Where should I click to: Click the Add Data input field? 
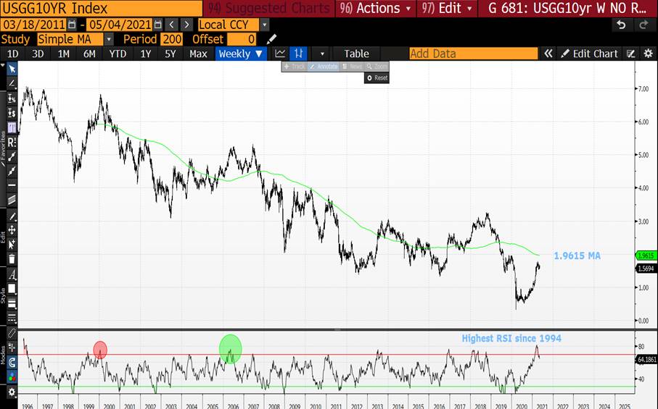click(x=473, y=54)
